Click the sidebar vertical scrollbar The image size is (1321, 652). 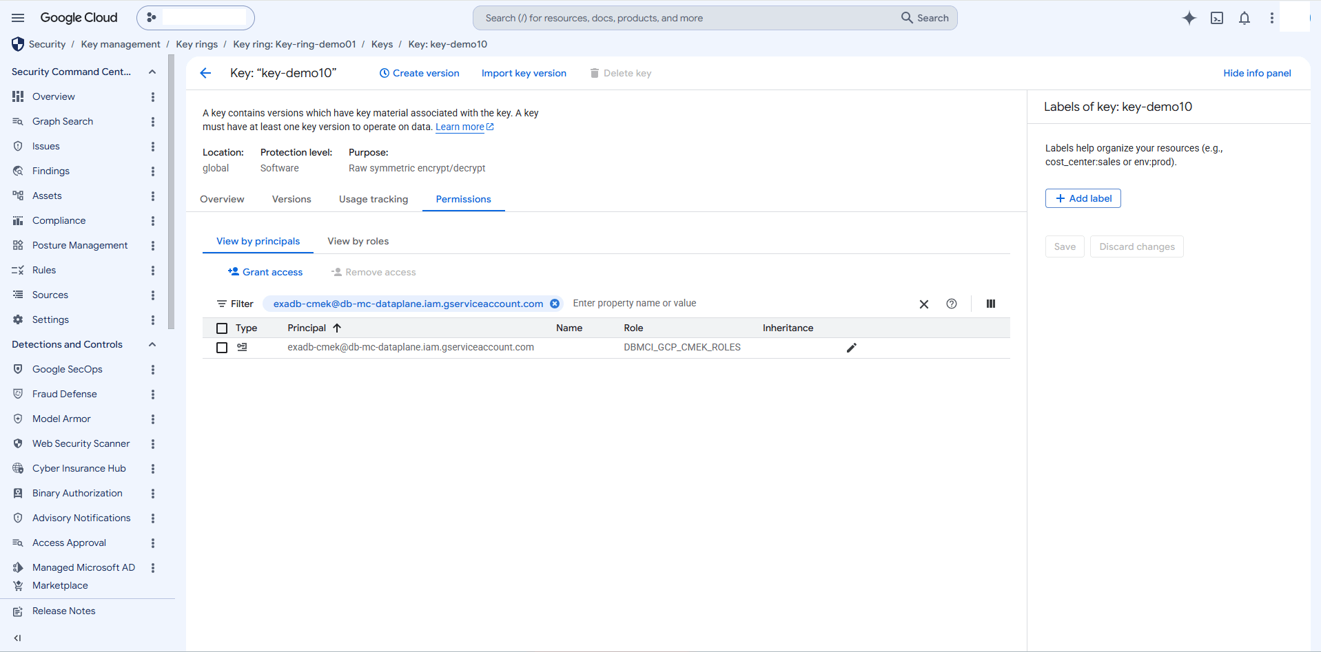171,193
